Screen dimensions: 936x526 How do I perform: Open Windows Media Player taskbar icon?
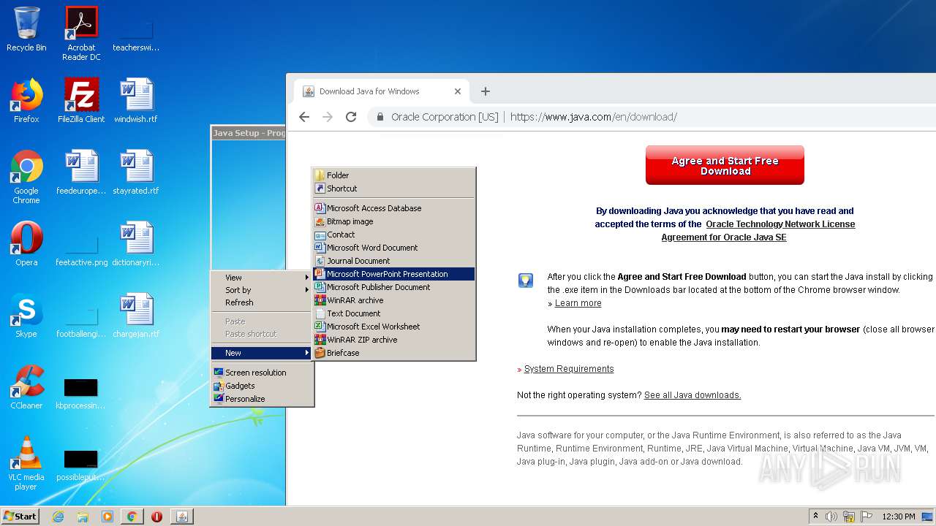coord(107,517)
